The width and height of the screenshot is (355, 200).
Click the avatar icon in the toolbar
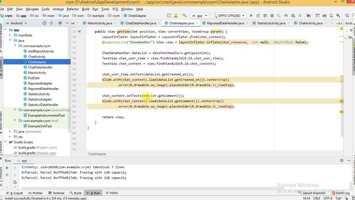(176, 16)
